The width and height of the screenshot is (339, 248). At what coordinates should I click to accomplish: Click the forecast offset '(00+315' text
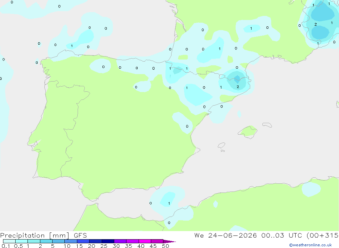tap(323, 235)
